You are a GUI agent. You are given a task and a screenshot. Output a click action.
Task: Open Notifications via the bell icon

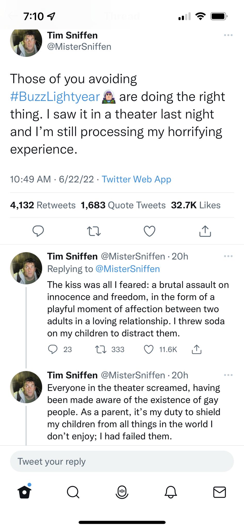click(170, 492)
